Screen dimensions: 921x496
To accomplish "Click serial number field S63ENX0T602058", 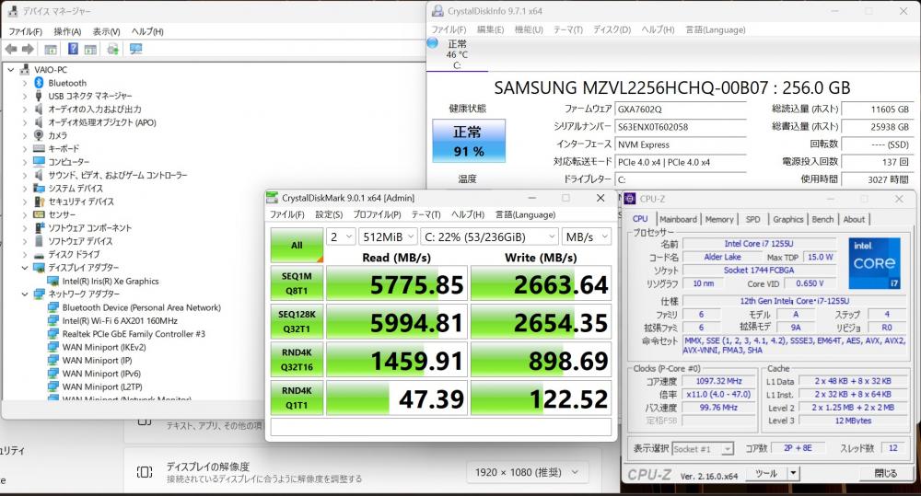I will (681, 127).
